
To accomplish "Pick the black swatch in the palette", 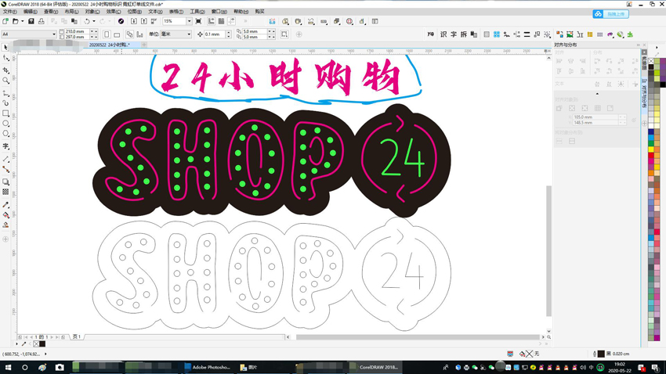I will coord(651,67).
